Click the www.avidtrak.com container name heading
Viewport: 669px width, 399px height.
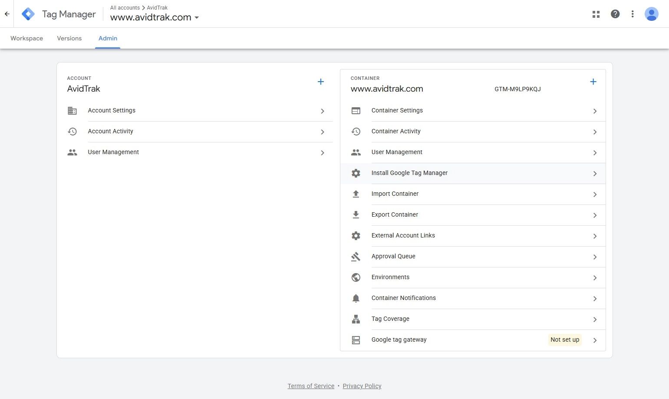click(x=387, y=89)
